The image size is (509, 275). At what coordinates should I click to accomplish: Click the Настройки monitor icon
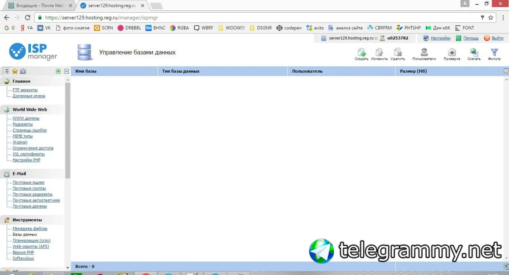click(x=426, y=38)
